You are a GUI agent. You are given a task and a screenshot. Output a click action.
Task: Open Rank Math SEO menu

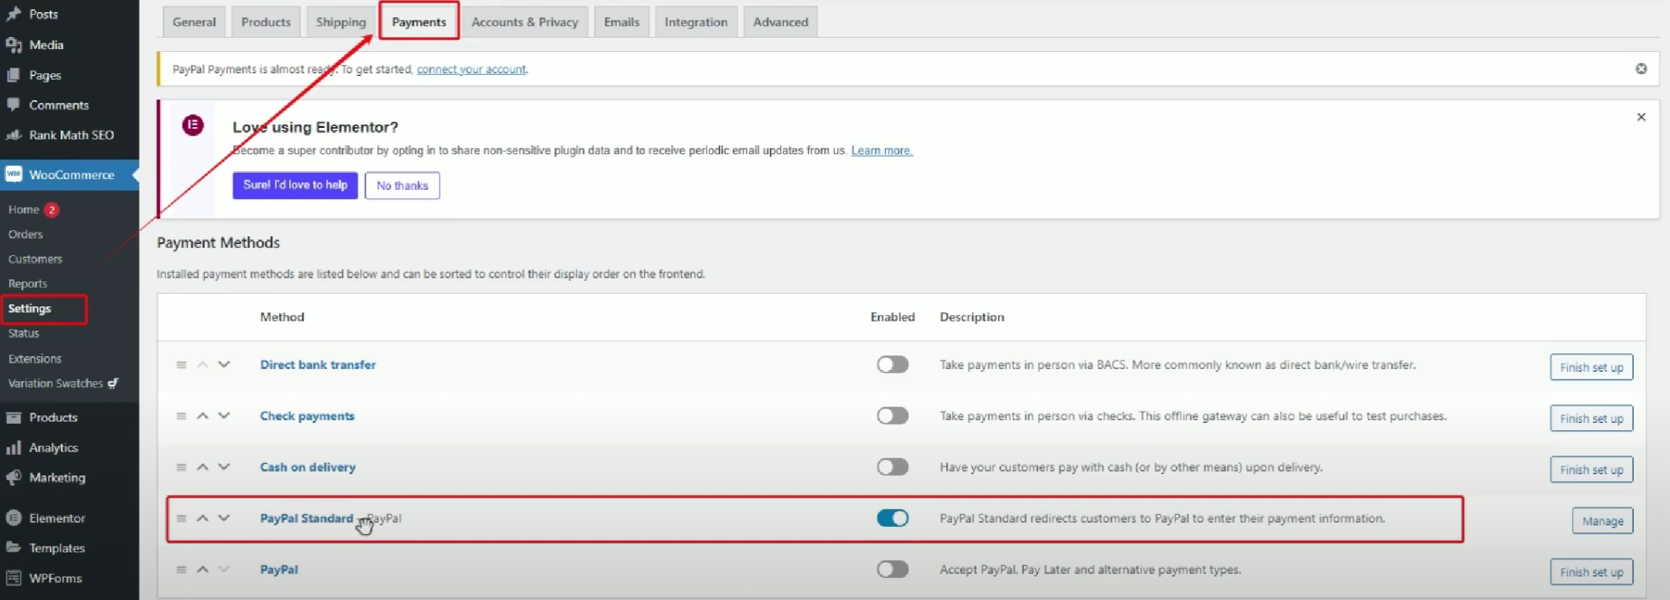(69, 135)
